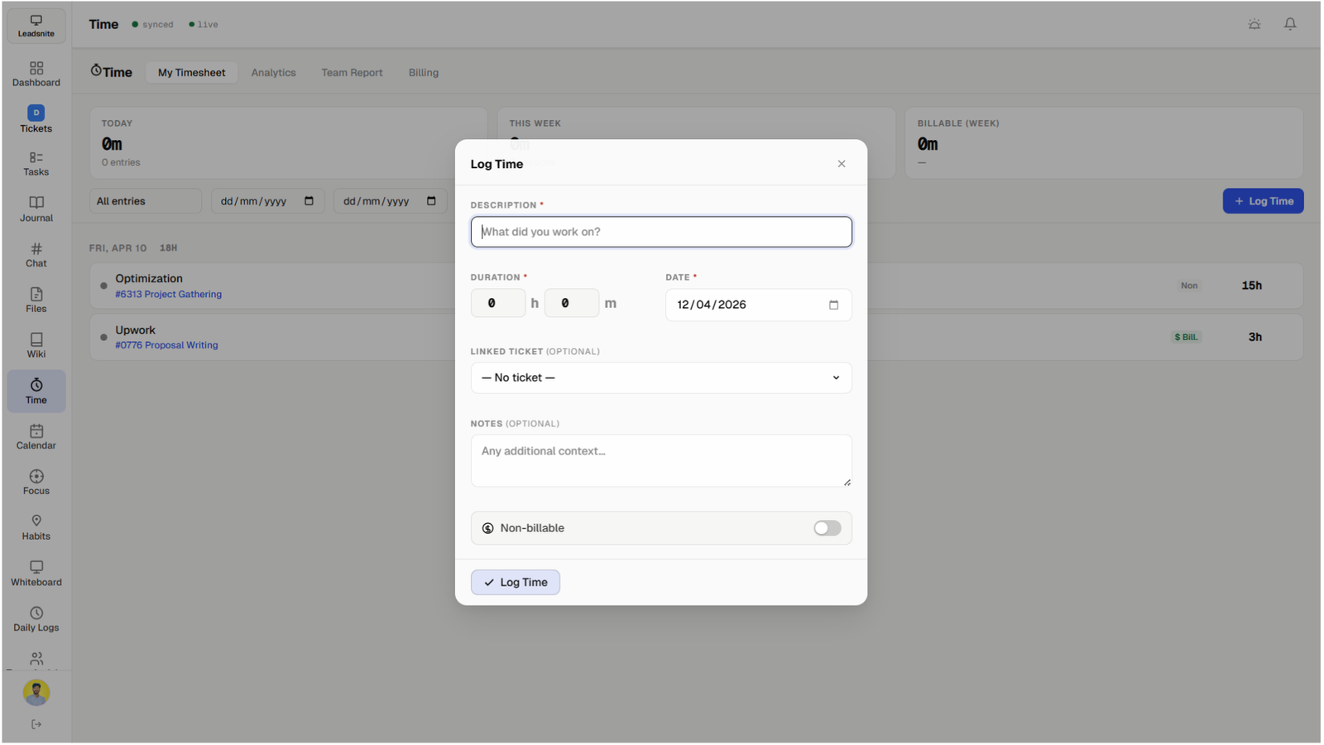The image size is (1324, 745).
Task: Expand the Linked Ticket dropdown
Action: 660,377
